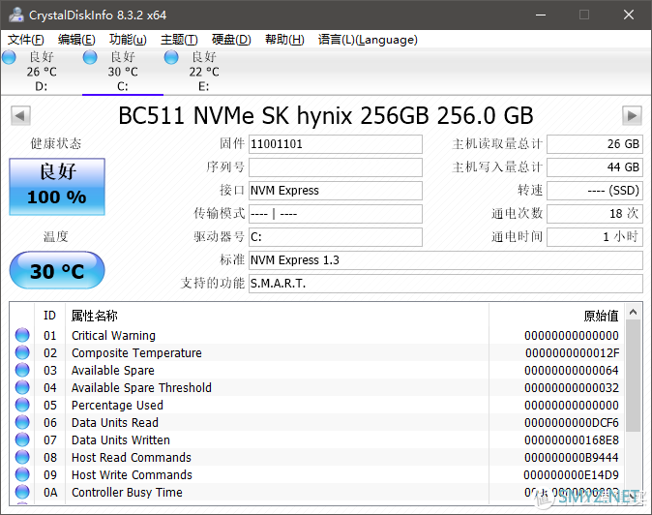Click the empty serial number field
Image resolution: width=652 pixels, height=515 pixels.
click(335, 167)
